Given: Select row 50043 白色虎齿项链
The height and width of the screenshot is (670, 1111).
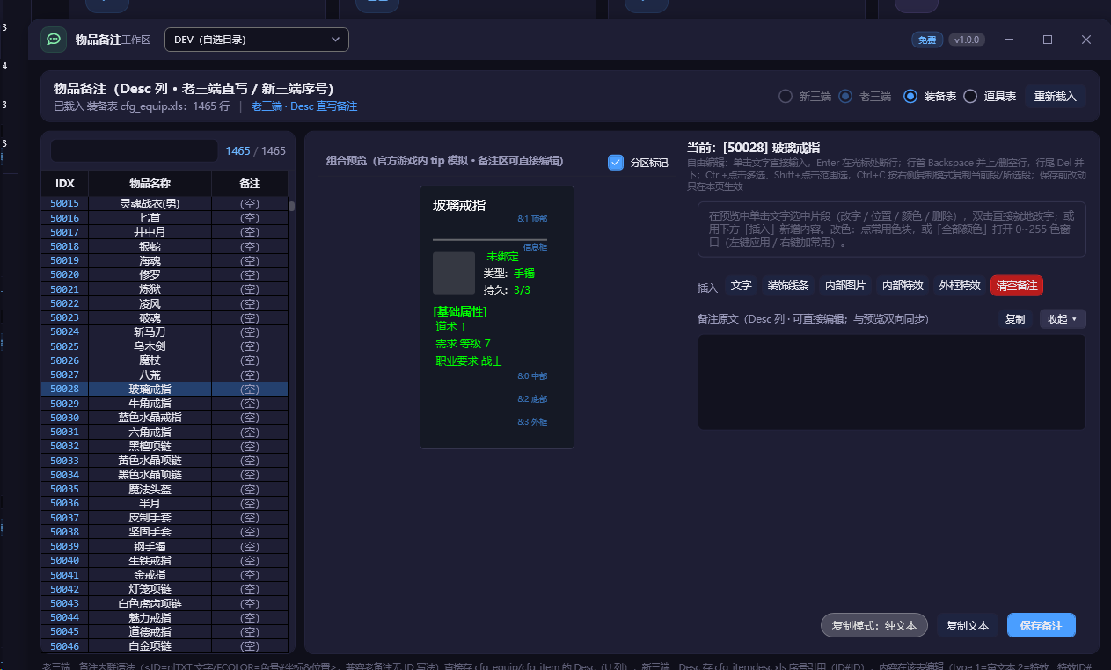Looking at the screenshot, I should click(x=164, y=603).
